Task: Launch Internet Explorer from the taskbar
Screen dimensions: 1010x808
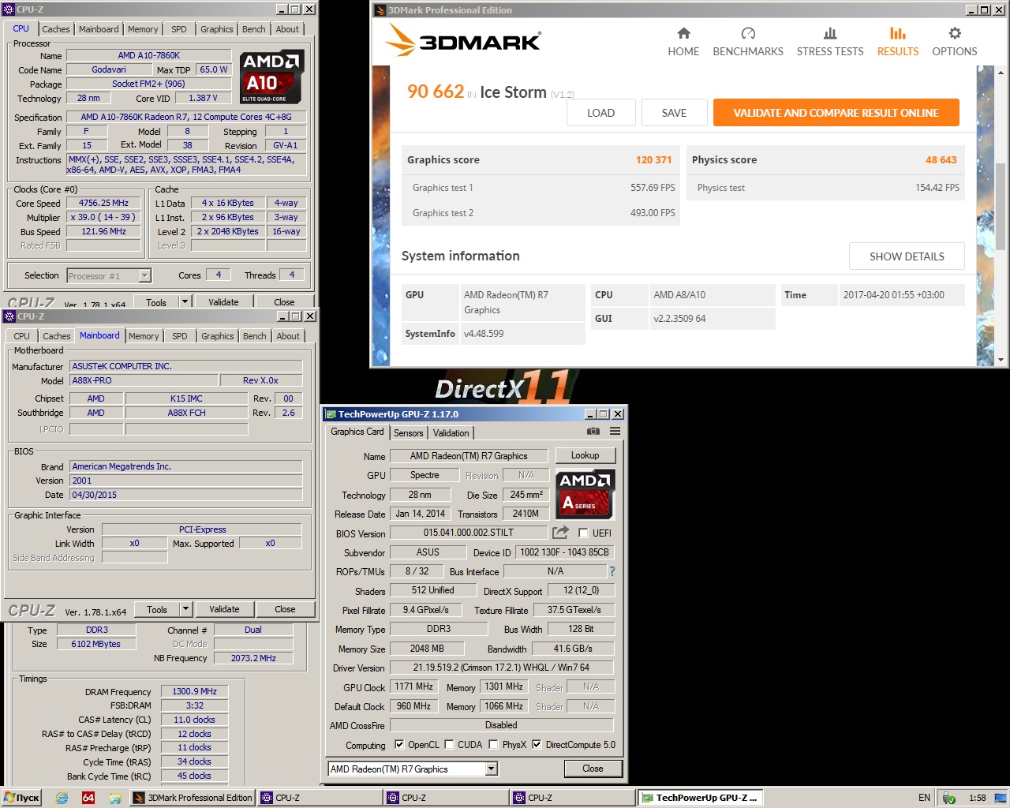Action: (x=62, y=798)
